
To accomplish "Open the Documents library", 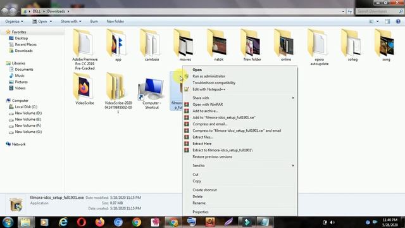I will coord(24,69).
